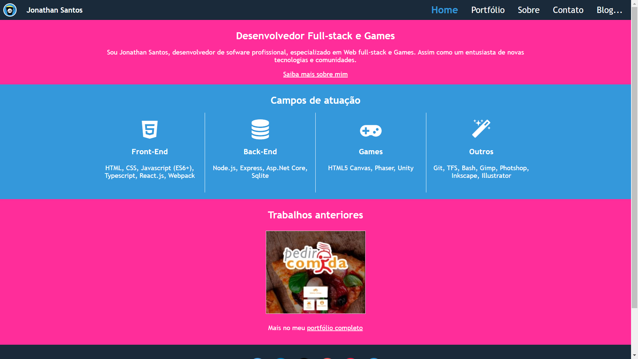Screen dimensions: 638x359
Task: Click the page vertical scrollbar thumb
Action: (635, 158)
